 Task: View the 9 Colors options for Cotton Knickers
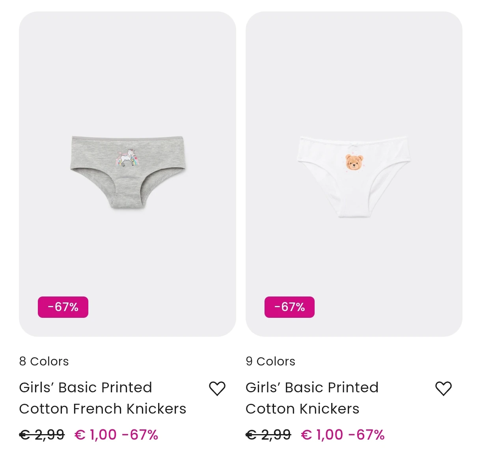(270, 361)
